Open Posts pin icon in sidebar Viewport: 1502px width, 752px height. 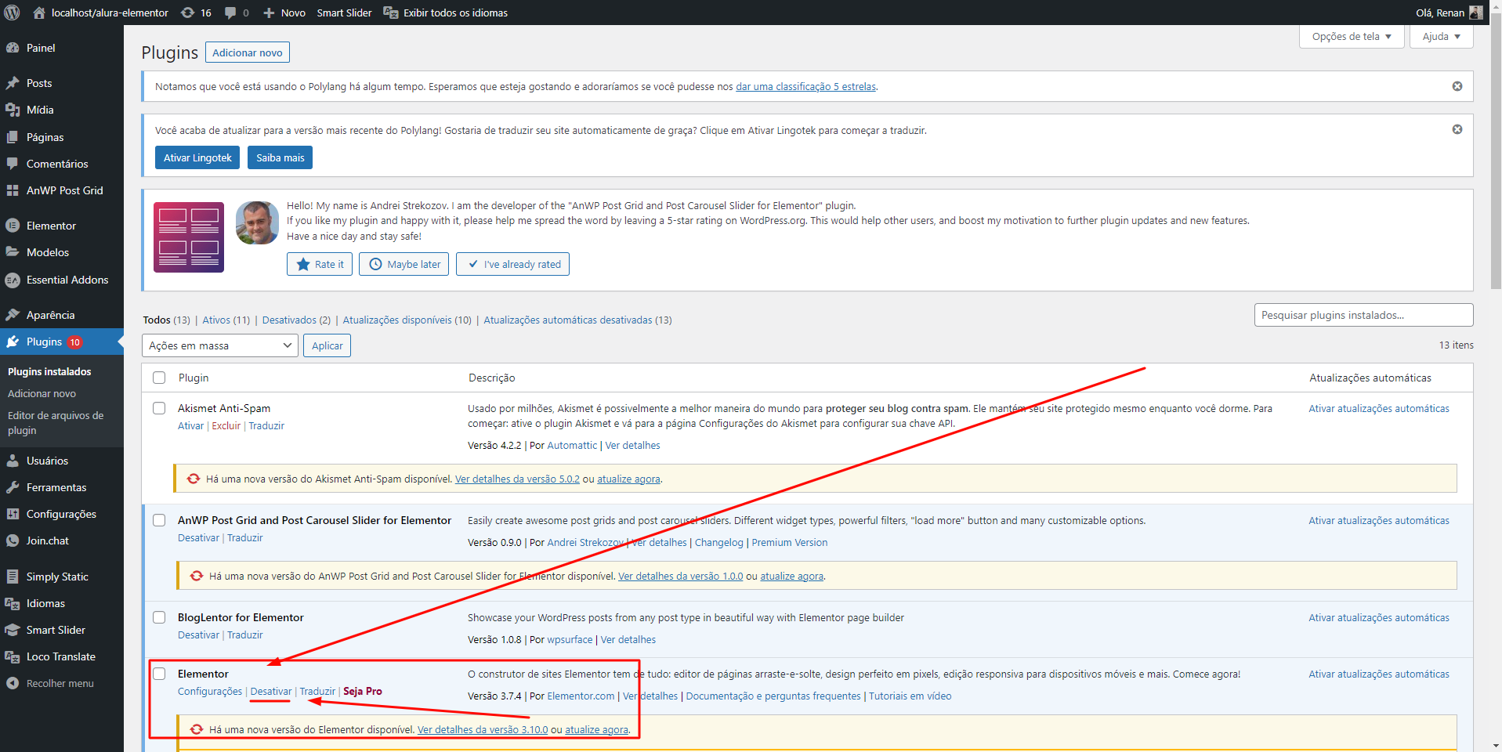(13, 83)
